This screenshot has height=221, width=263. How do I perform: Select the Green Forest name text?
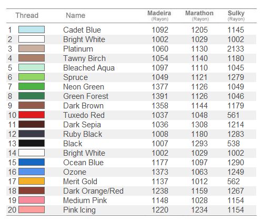[86, 96]
